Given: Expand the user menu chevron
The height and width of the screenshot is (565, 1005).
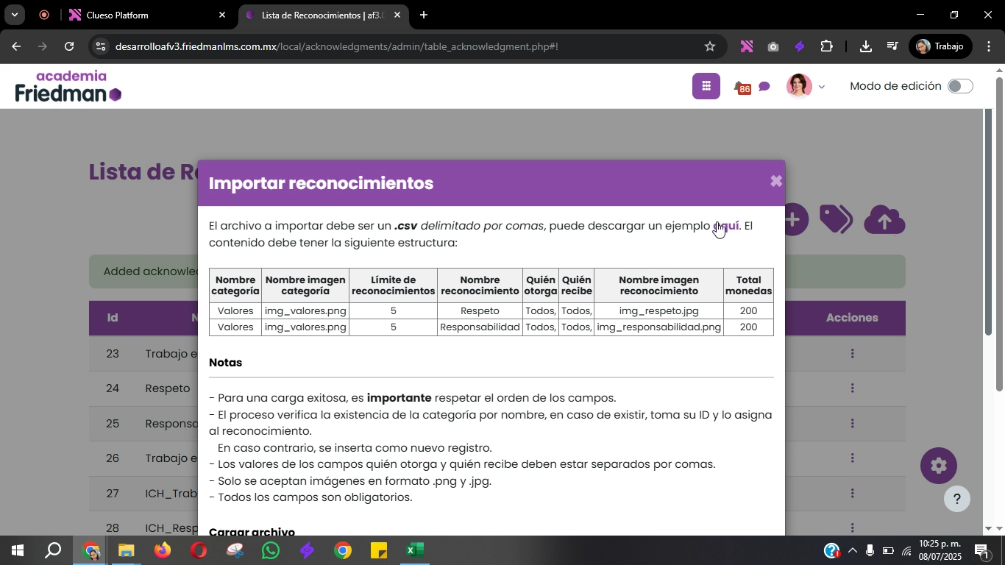Looking at the screenshot, I should coord(822,87).
